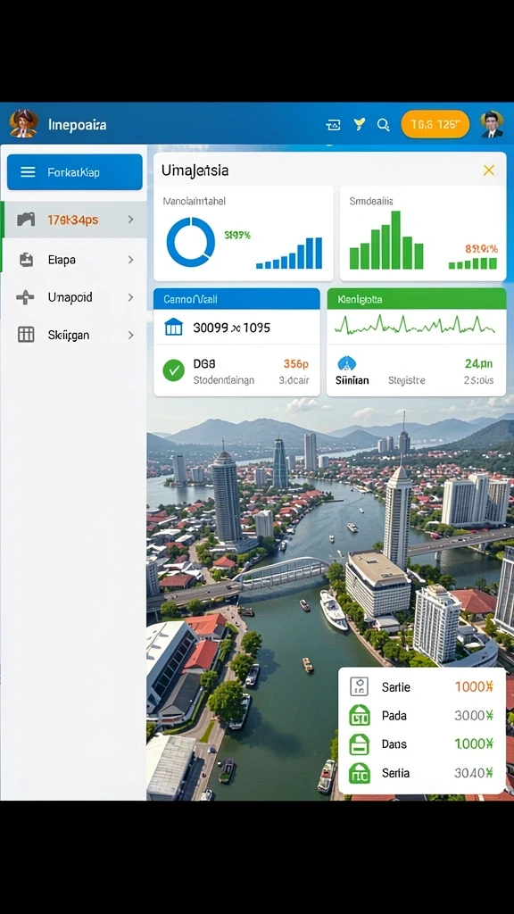
Task: Expand the Unapoid sidebar chevron
Action: [x=130, y=297]
